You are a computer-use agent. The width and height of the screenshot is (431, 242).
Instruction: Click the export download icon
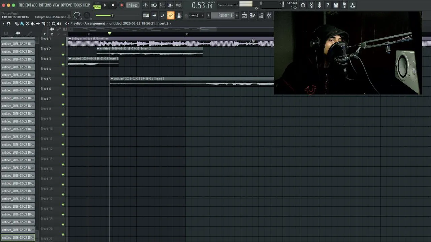353,5
